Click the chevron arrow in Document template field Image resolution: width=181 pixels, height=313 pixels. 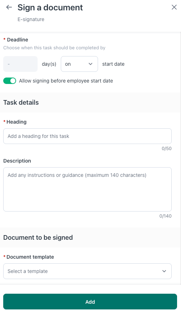click(x=164, y=271)
